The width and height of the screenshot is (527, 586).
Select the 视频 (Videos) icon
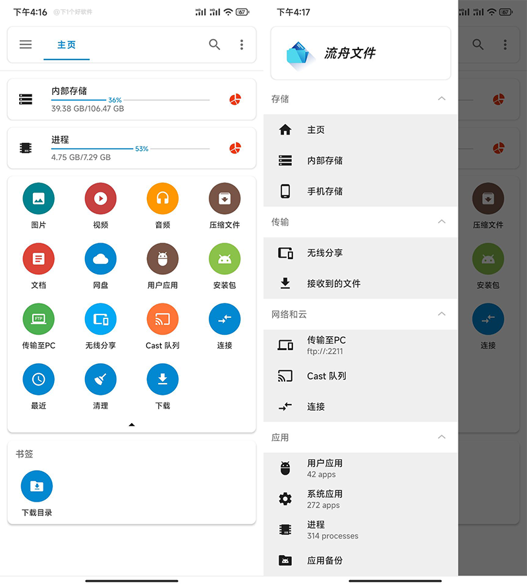(100, 198)
